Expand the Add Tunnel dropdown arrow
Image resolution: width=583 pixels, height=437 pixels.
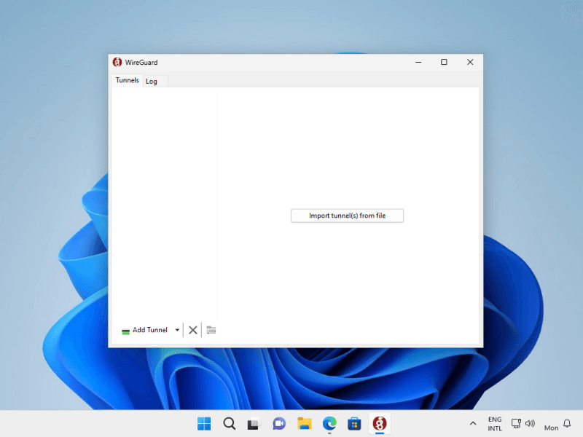pyautogui.click(x=177, y=330)
